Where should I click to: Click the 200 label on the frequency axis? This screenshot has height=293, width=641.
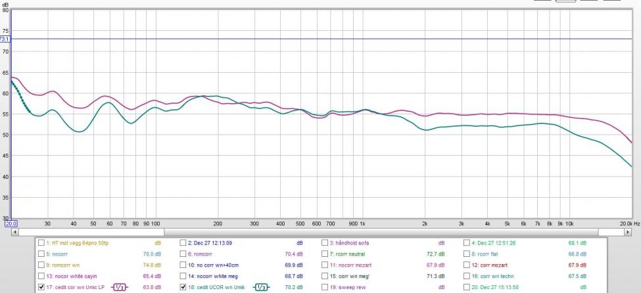[x=218, y=223]
